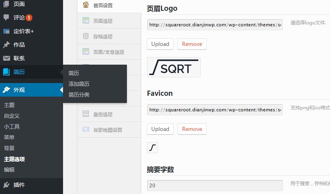Click the layout icon beside 页面/文章选项
This screenshot has width=330, height=194.
point(86,51)
